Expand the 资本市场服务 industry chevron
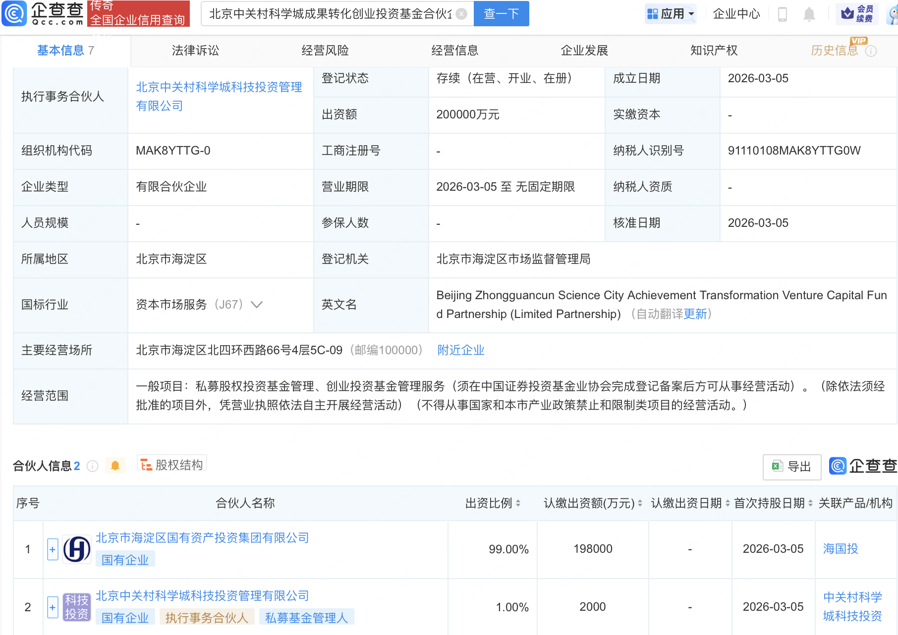The image size is (898, 635). pyautogui.click(x=257, y=304)
